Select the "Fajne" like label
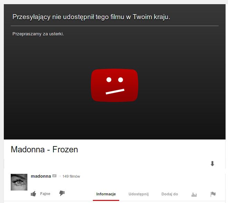Image resolution: width=228 pixels, height=203 pixels. (x=45, y=194)
